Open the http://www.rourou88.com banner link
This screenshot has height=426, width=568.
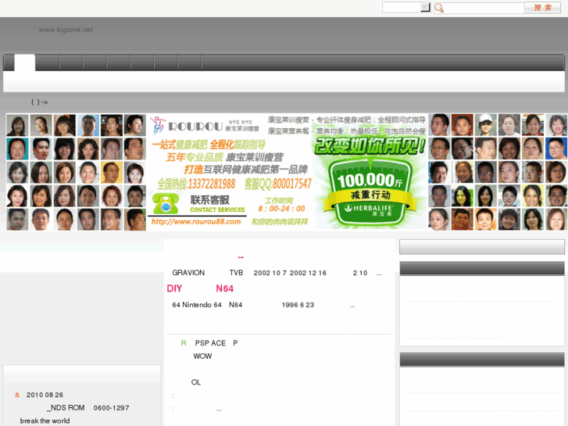[196, 221]
